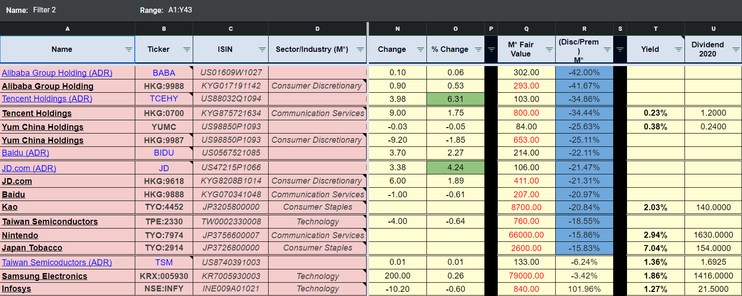Image resolution: width=742 pixels, height=296 pixels.
Task: Open the Disc/Prem M* column filter
Action: (607, 50)
